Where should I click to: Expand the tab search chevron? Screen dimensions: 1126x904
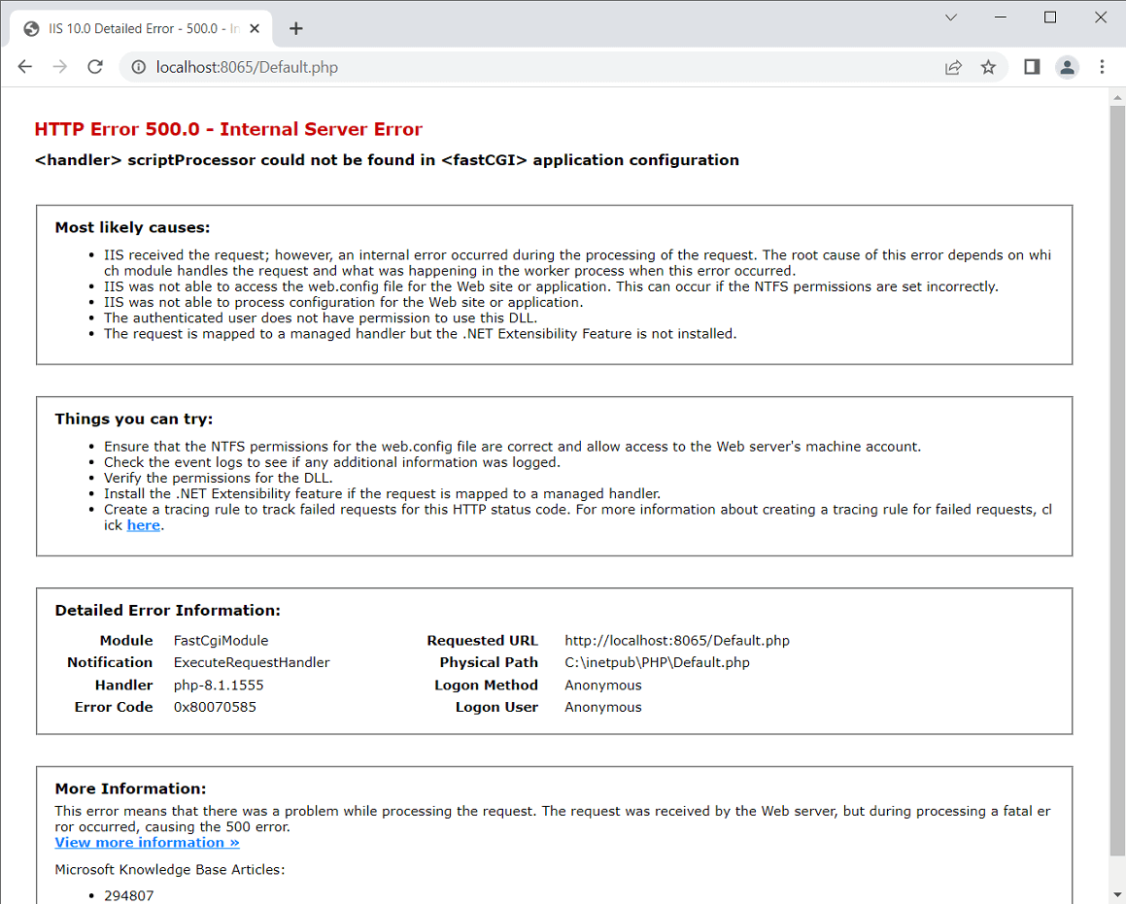point(950,17)
